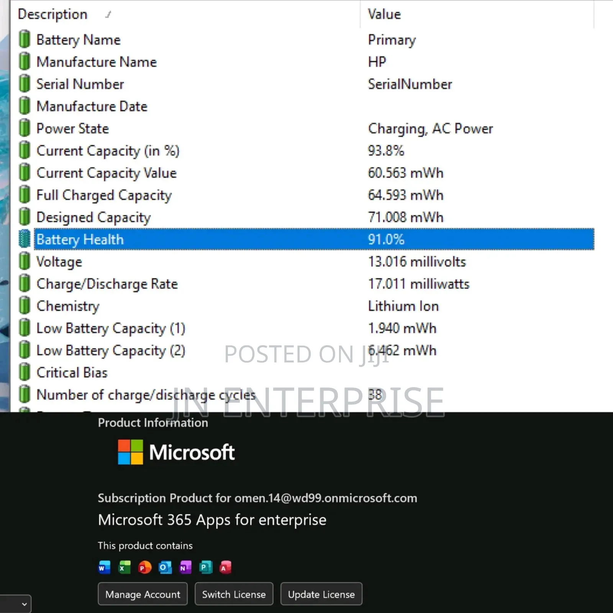Click the battery icon beside charge/discharge cycles

pos(24,395)
